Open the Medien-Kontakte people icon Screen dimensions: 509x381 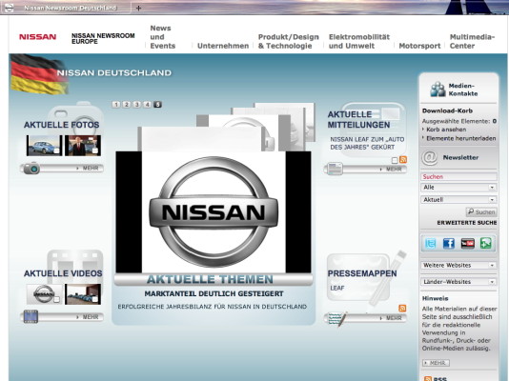(438, 90)
